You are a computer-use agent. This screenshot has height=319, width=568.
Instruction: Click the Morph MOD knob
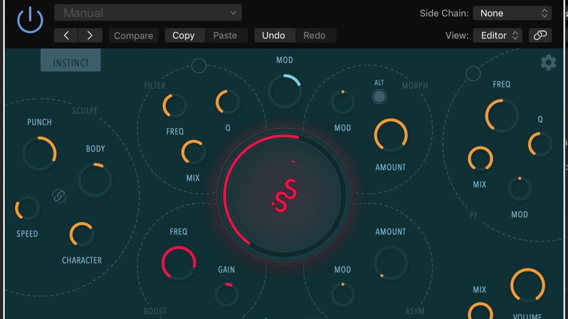(343, 102)
